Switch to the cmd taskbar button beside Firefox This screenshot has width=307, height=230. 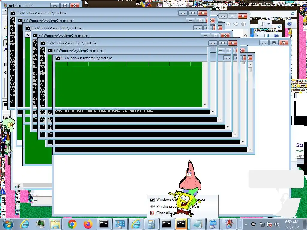103,224
